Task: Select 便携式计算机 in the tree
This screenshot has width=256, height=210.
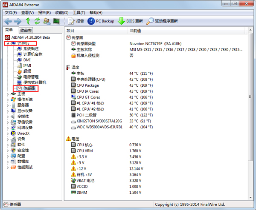Action: click(32, 82)
